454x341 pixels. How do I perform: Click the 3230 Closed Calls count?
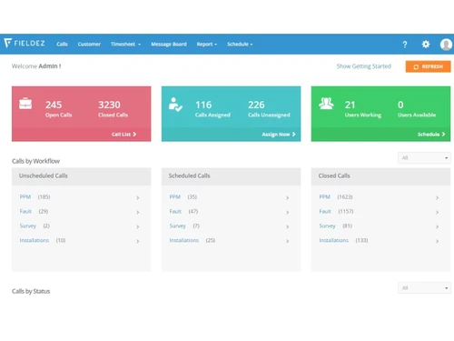pos(109,105)
